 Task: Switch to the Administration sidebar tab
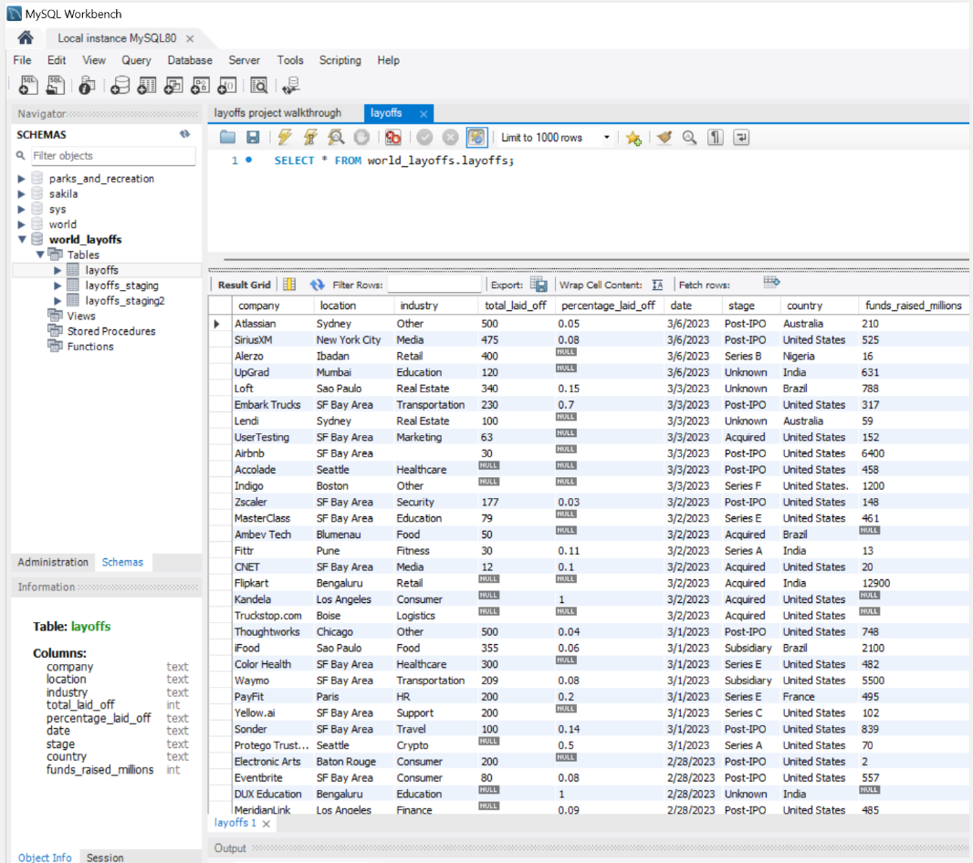52,562
